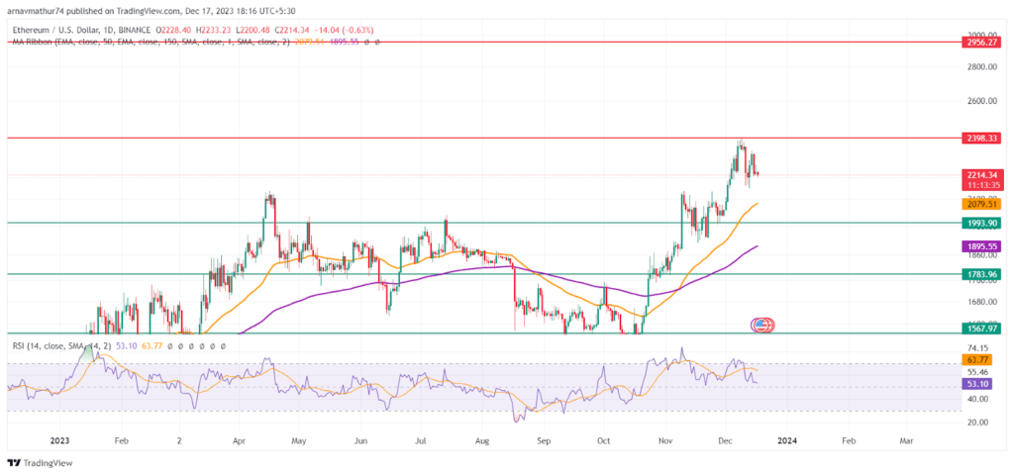Click the Sep label on time axis
Image resolution: width=1014 pixels, height=475 pixels.
click(x=544, y=440)
